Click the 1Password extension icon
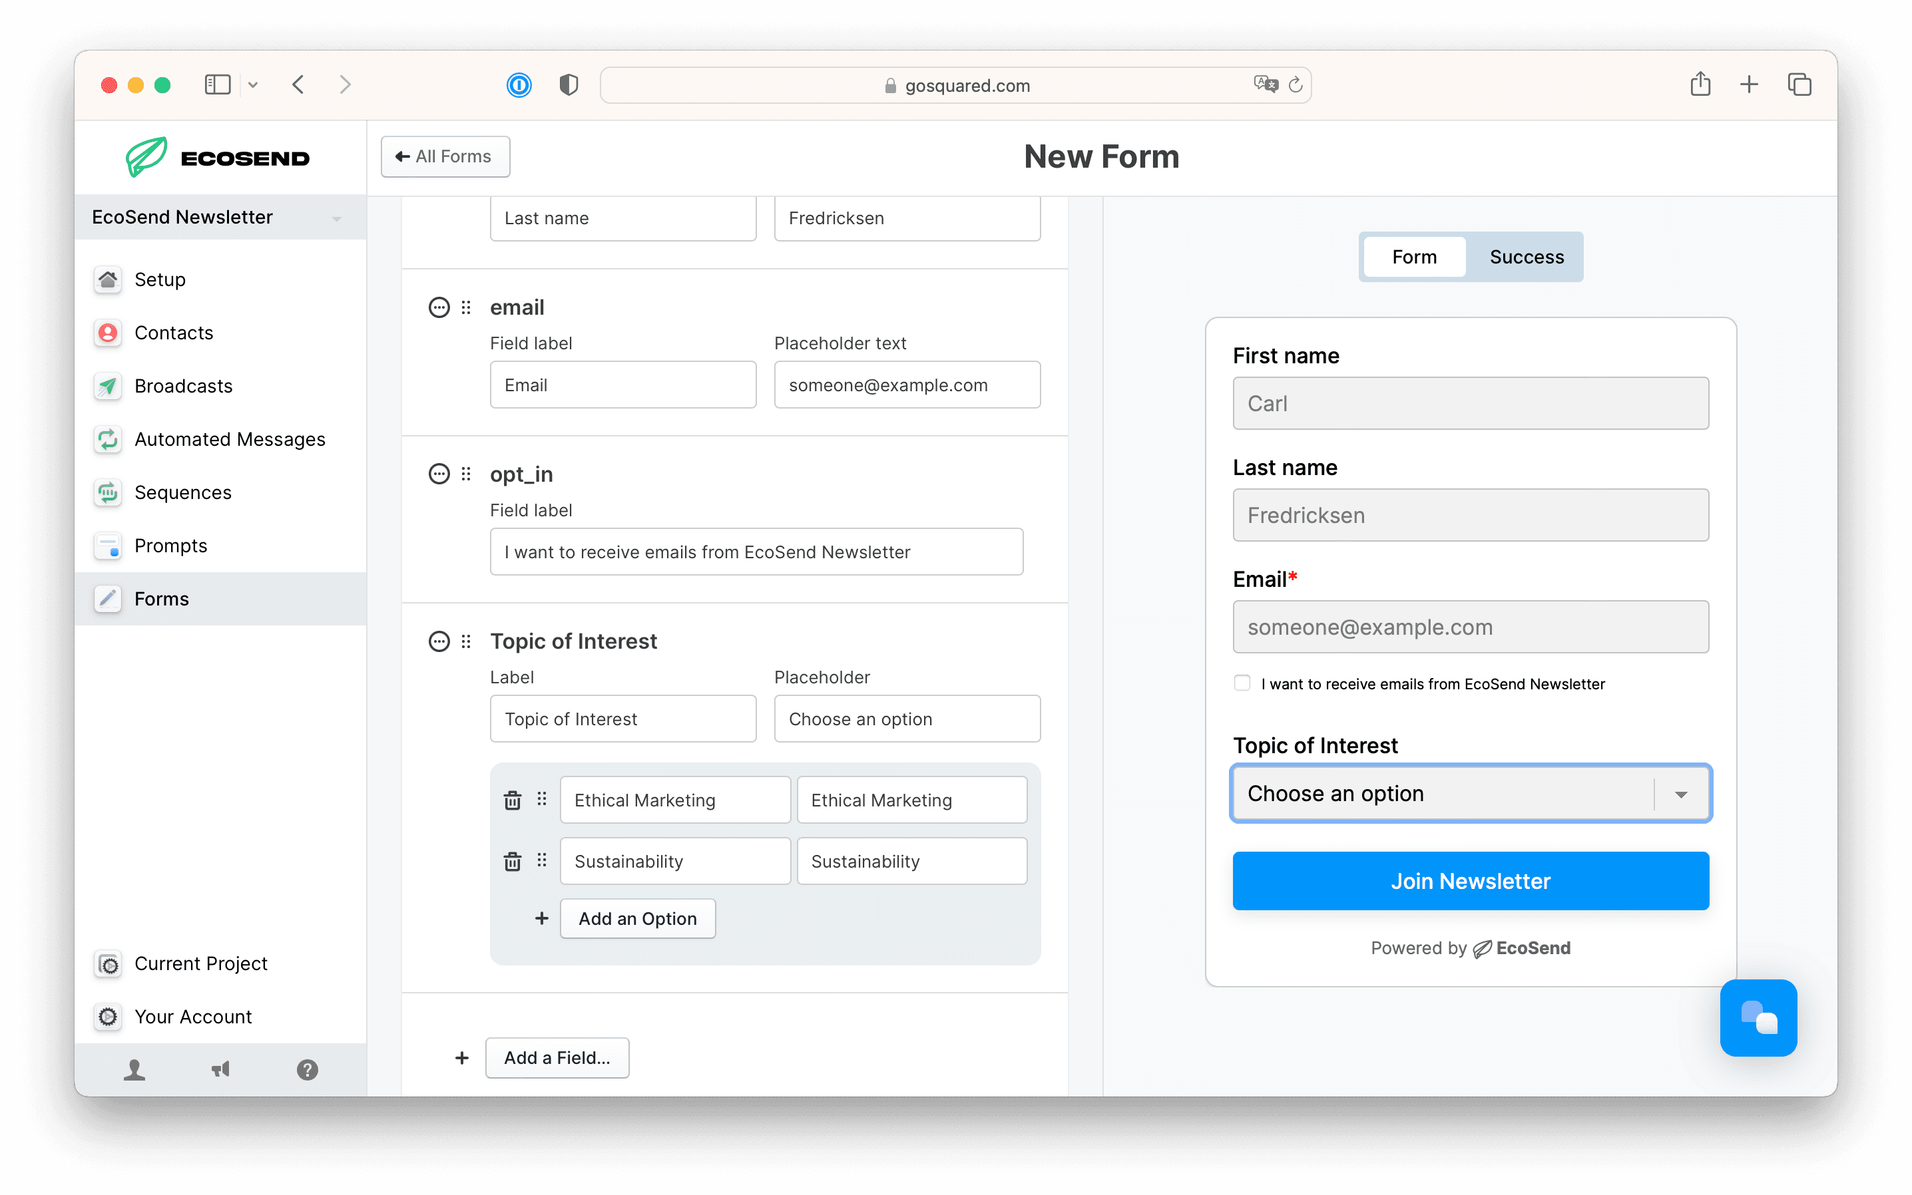Screen dimensions: 1912x1195 point(519,85)
